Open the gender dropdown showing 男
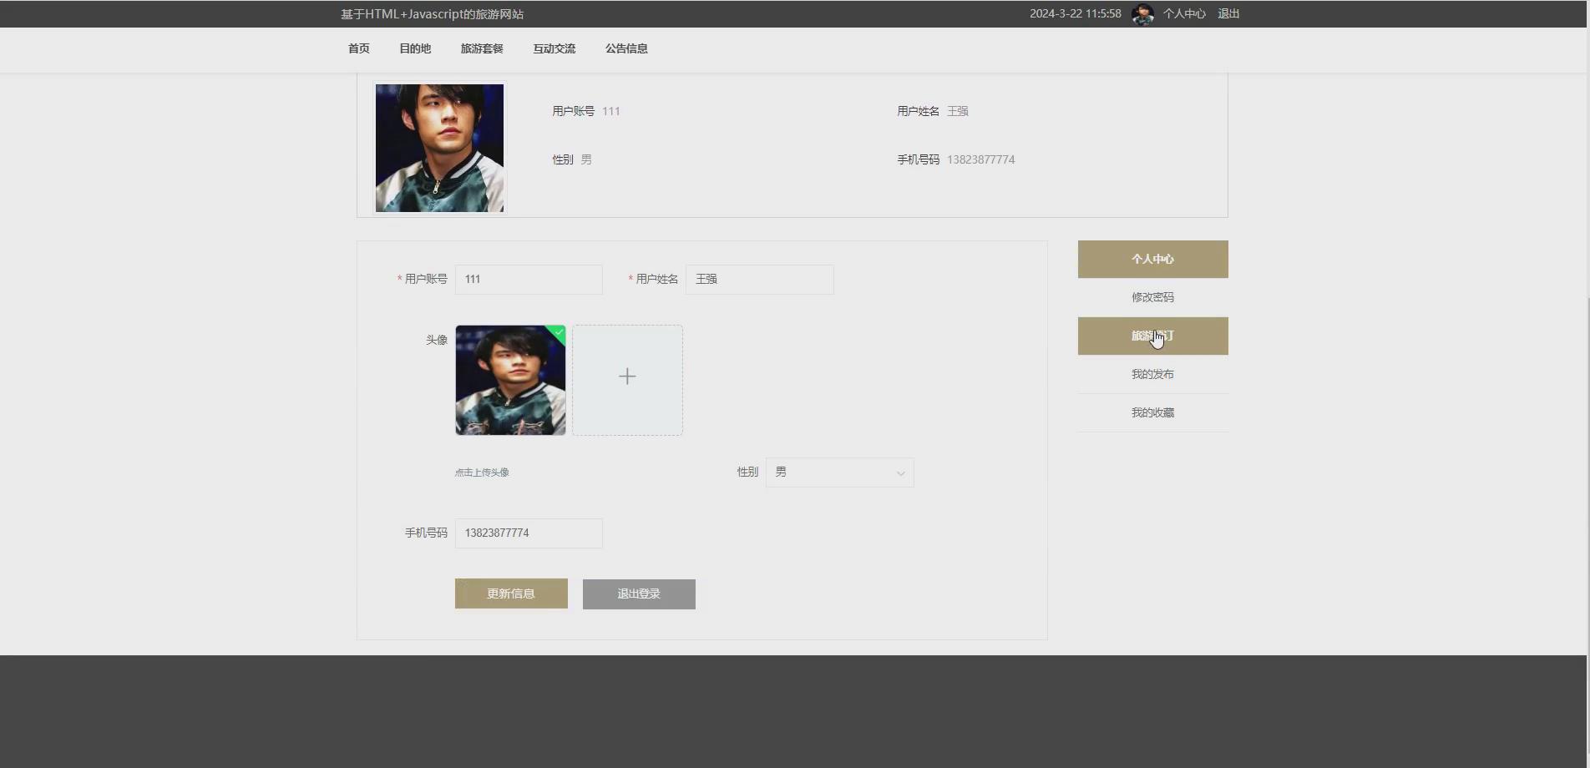 838,472
